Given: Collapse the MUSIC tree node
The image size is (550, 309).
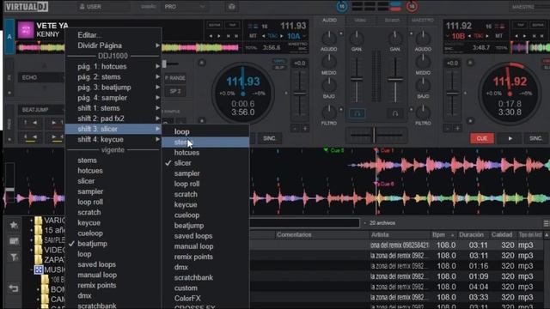Looking at the screenshot, I should tap(31, 270).
